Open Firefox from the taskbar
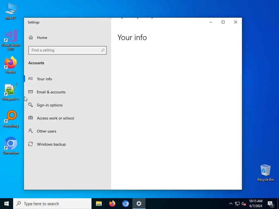Viewport: 279px width, 209px height. (x=112, y=204)
